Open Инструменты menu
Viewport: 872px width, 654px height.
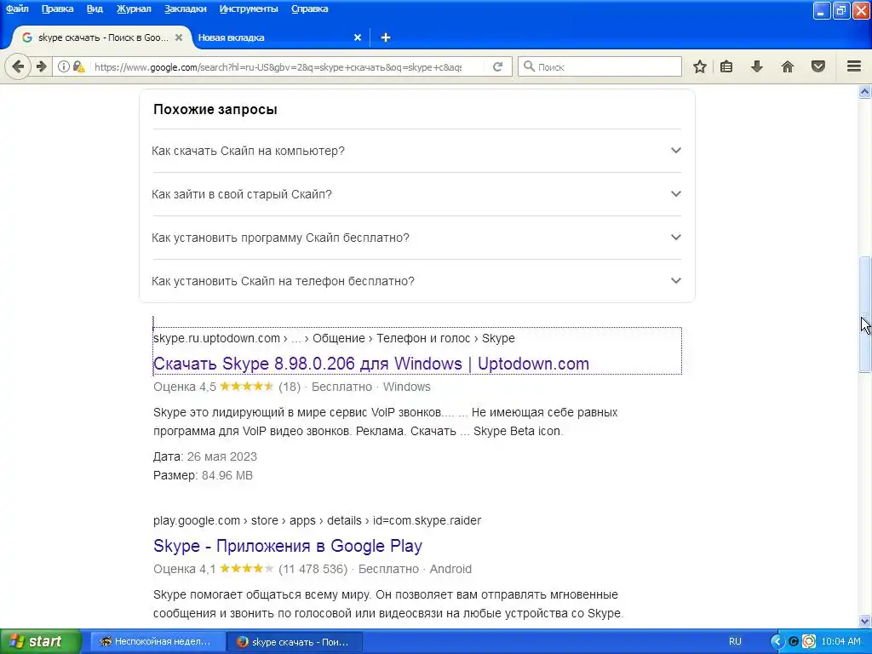click(x=249, y=9)
